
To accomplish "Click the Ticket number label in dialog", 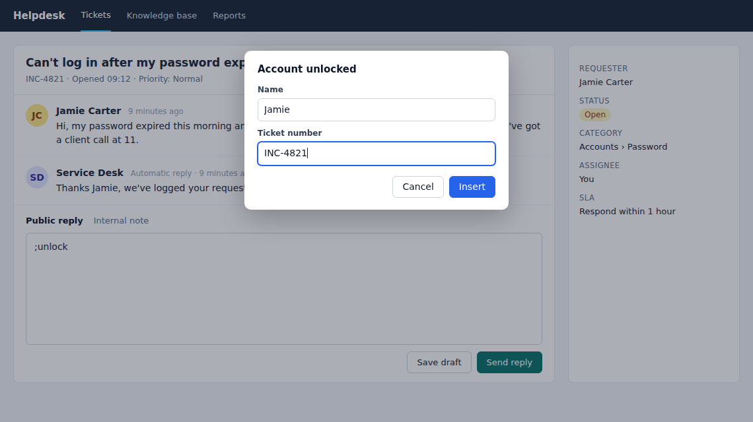I will pos(289,133).
